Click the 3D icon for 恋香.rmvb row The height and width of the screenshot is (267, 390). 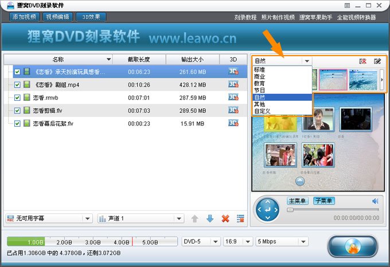coord(233,97)
